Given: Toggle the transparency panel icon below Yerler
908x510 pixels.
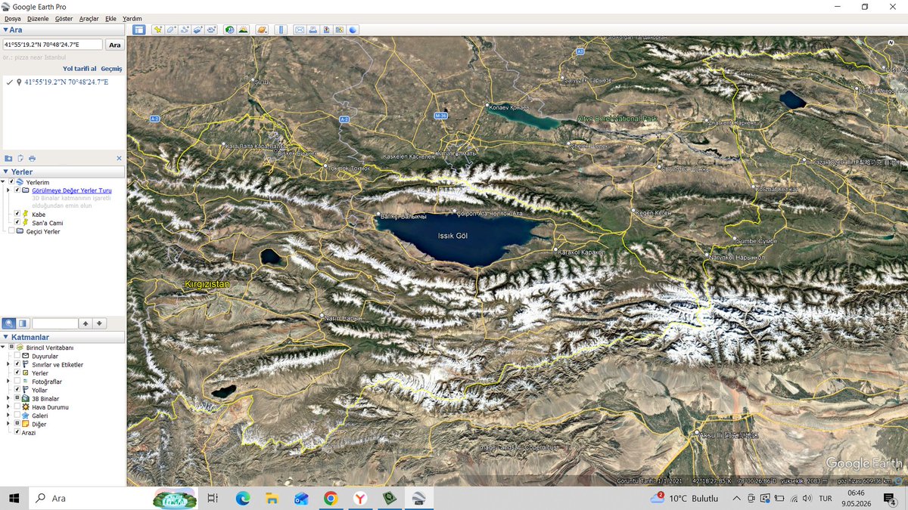Looking at the screenshot, I should 23,323.
